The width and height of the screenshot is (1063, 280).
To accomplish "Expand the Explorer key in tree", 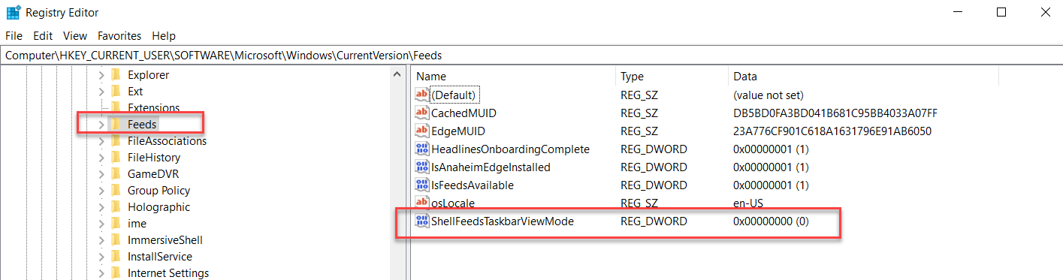I will point(101,75).
